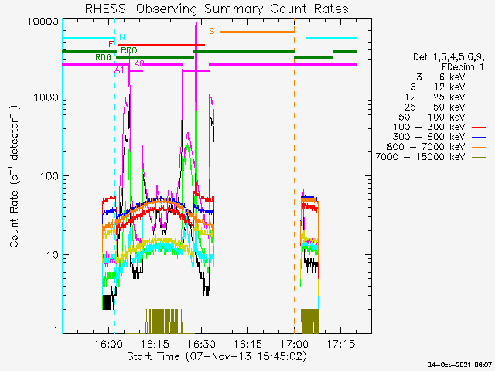495x371 pixels.
Task: Click the '16:15' x-axis tick label
Action: (x=155, y=344)
